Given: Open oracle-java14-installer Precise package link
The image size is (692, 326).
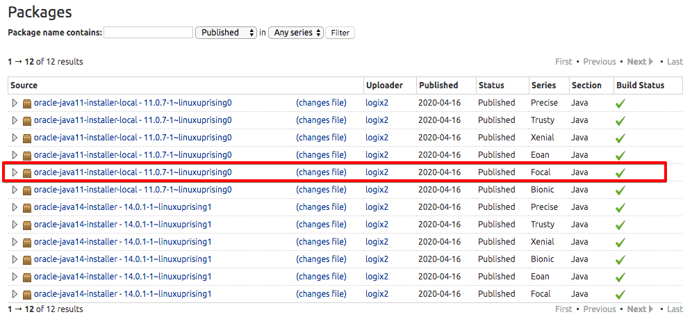Looking at the screenshot, I should (122, 207).
